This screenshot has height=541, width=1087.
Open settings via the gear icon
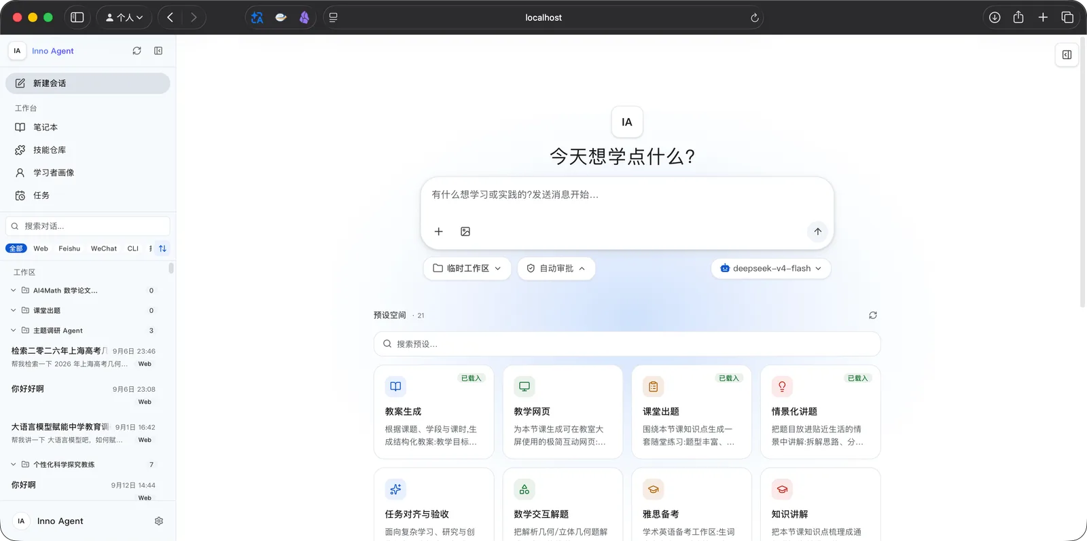(x=159, y=521)
